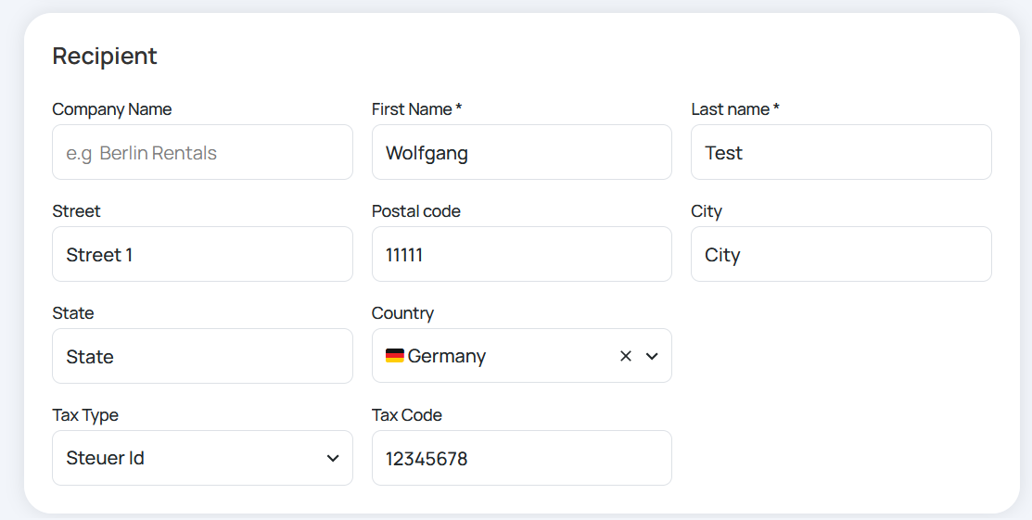1032x520 pixels.
Task: Click the "Last name *" label
Action: [735, 109]
